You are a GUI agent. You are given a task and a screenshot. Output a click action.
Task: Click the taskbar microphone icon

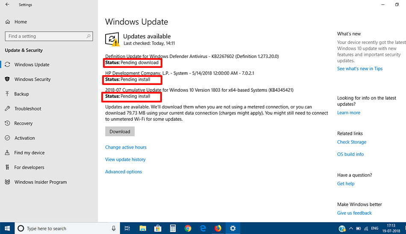(114, 228)
